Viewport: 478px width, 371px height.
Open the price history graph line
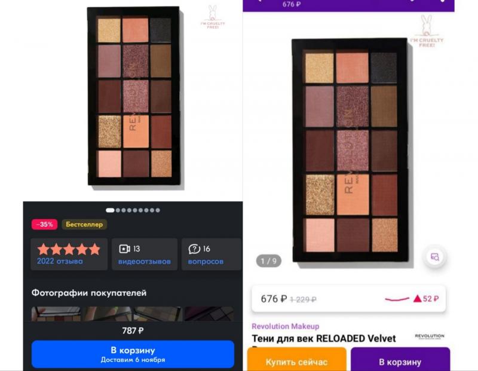coord(397,299)
